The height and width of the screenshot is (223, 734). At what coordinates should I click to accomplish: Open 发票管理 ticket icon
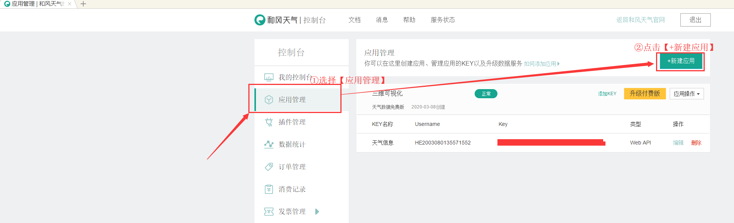(269, 212)
